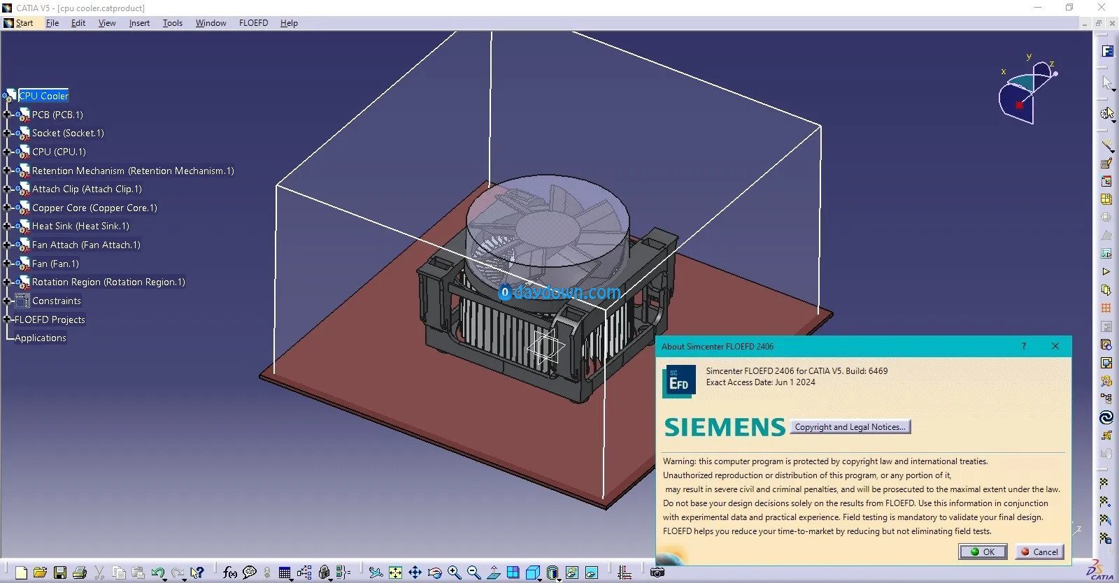Select Copper Core (Copper Core.1) item
Viewport: 1119px width, 583px height.
94,208
